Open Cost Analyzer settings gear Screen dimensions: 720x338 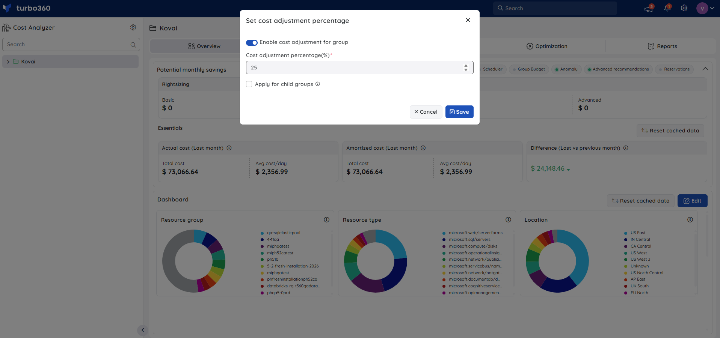click(x=133, y=27)
